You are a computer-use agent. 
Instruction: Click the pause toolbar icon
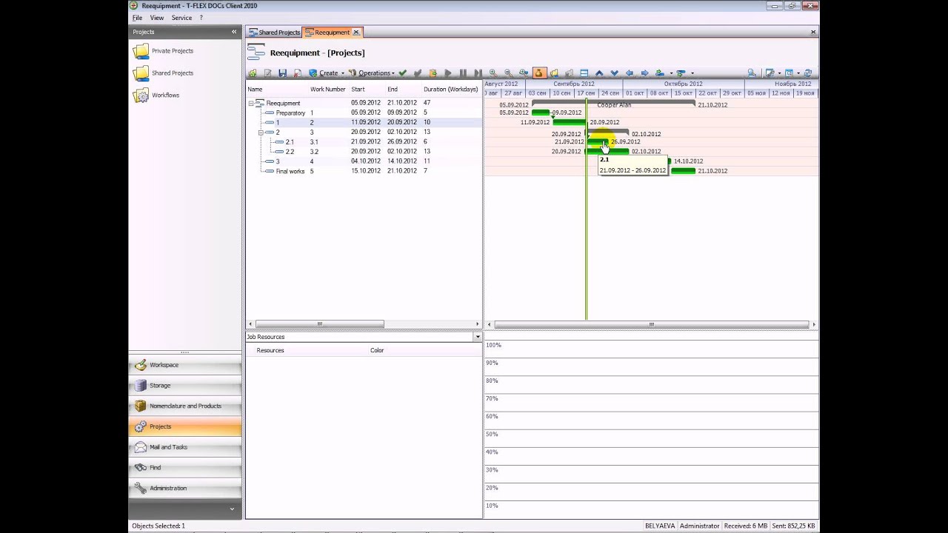click(463, 73)
